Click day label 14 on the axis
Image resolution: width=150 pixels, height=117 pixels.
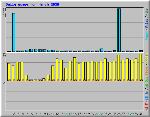[x=66, y=114]
